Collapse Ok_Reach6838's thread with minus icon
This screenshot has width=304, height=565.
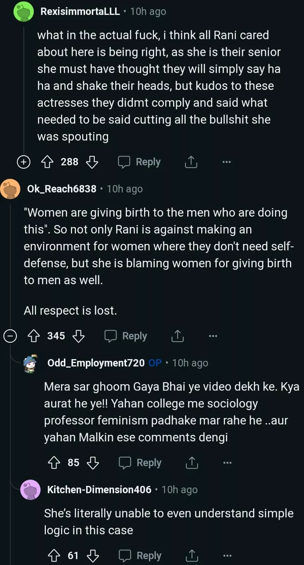10,336
